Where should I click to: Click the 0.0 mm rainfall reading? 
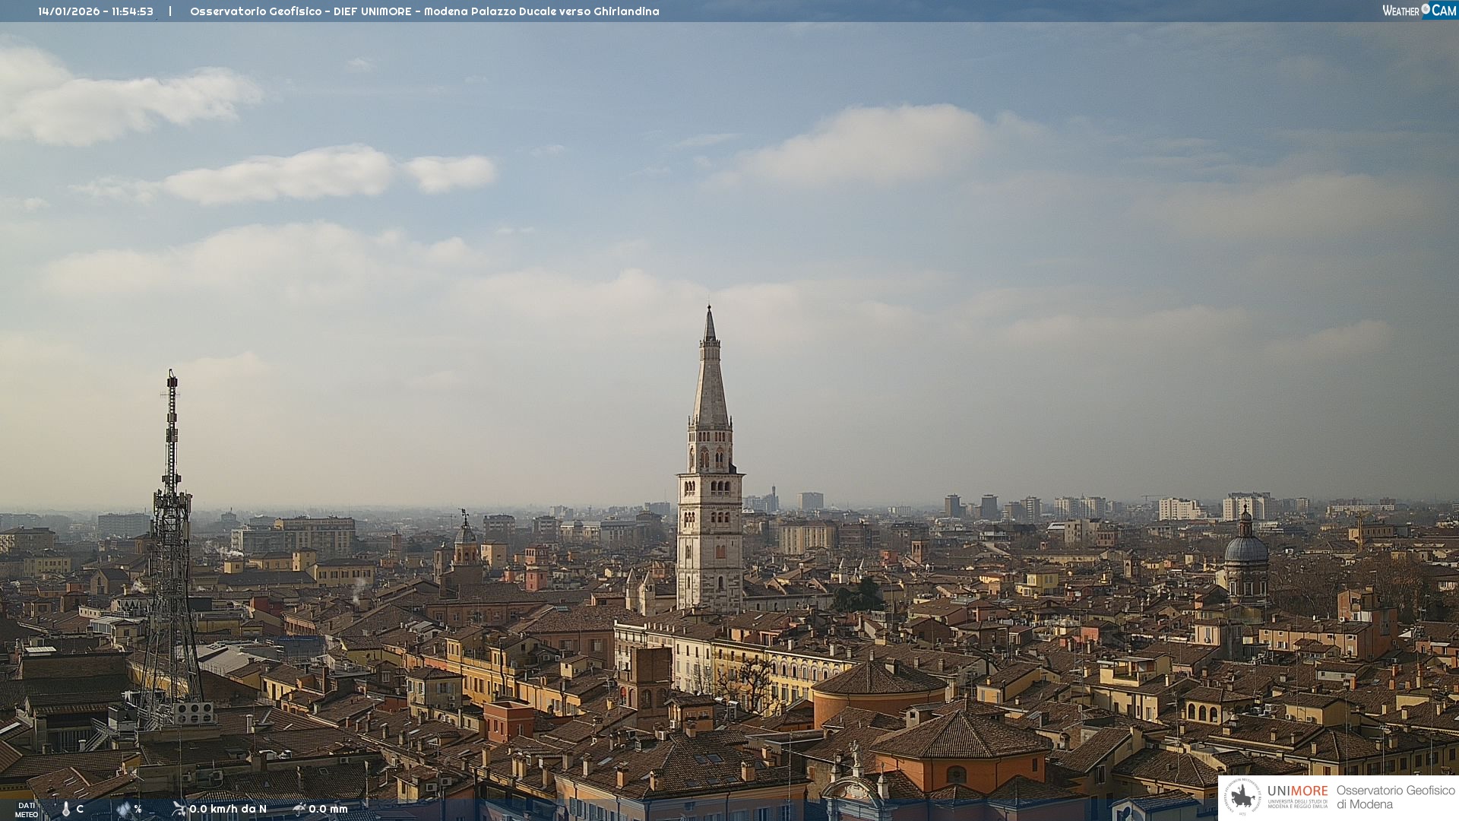(x=328, y=809)
